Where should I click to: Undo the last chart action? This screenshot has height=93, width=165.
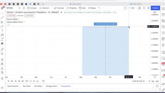(x=99, y=8)
